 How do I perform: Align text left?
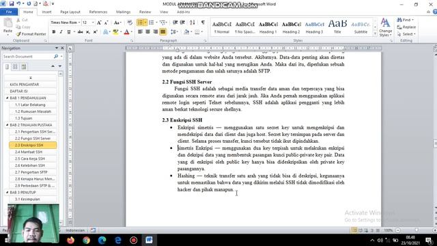(x=140, y=32)
